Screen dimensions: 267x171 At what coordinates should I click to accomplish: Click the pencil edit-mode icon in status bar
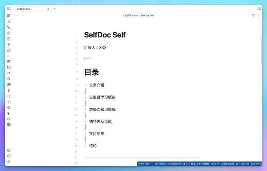click(x=237, y=164)
